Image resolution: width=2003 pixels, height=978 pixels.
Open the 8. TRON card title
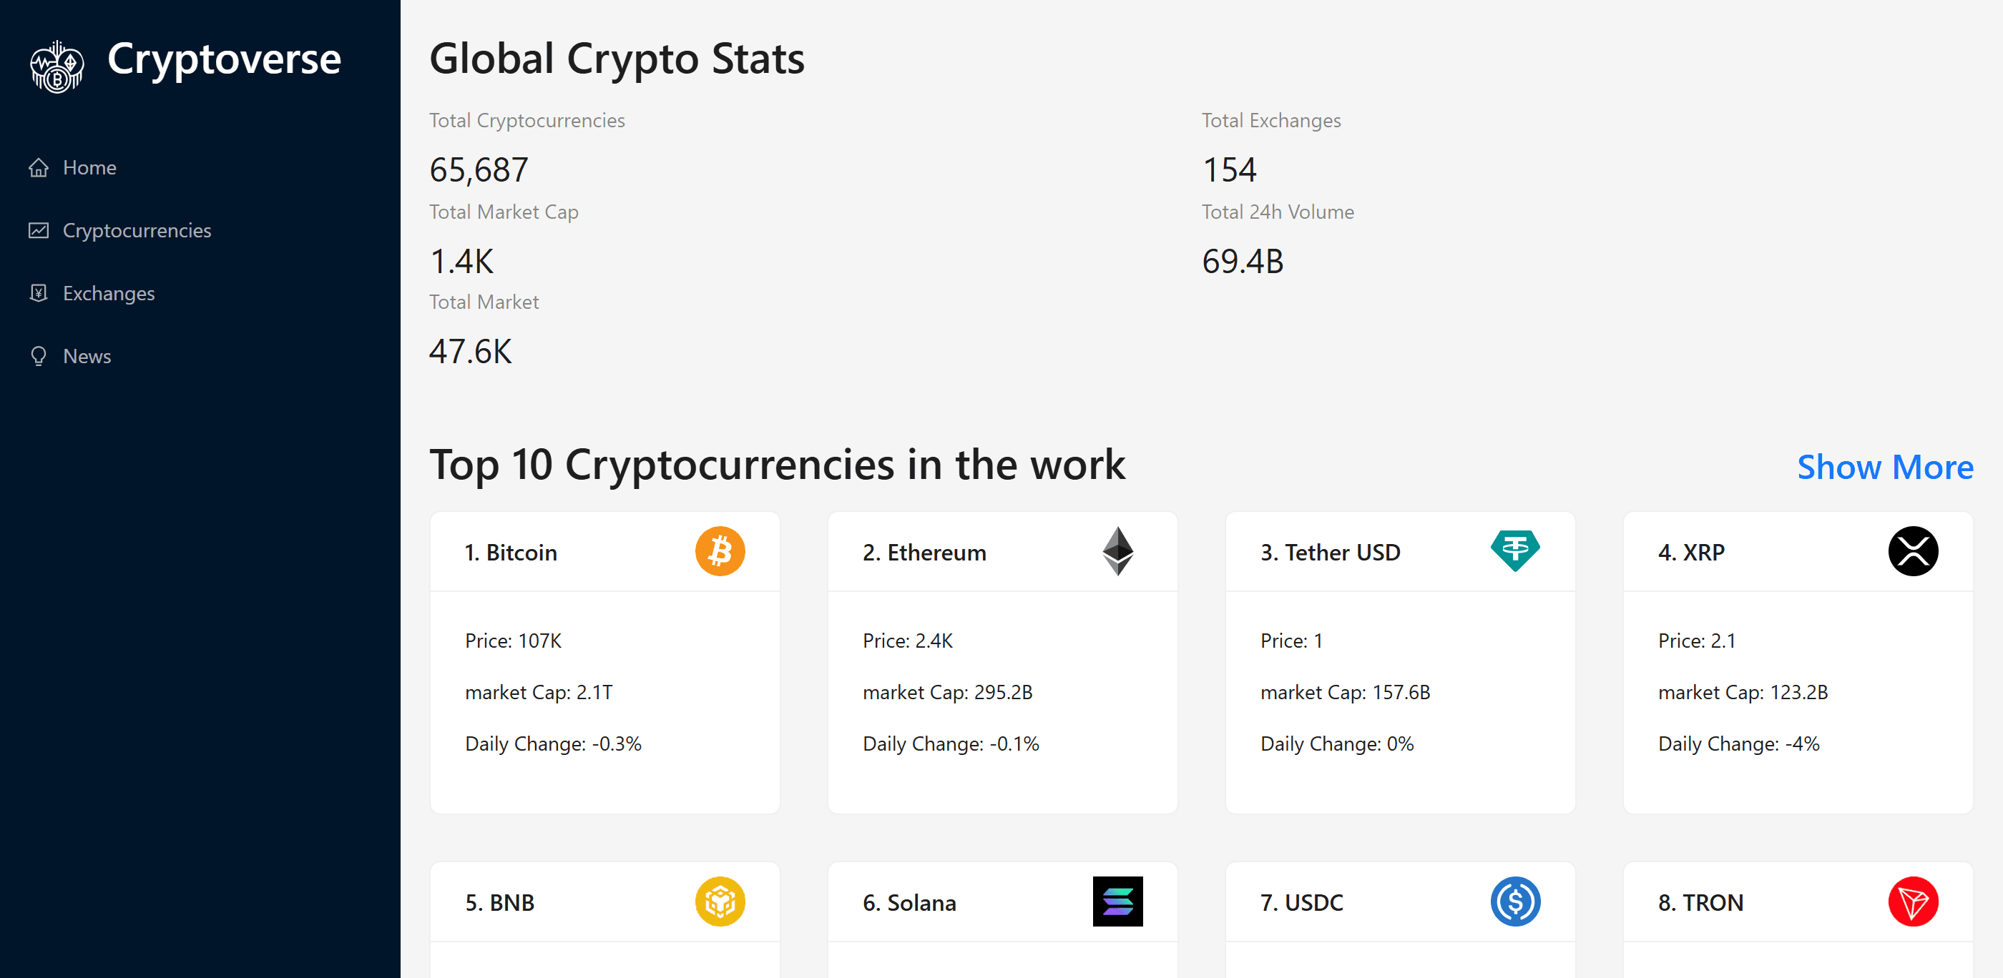click(1700, 903)
